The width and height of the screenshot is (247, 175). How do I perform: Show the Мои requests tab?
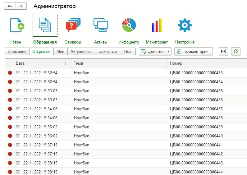tap(61, 51)
